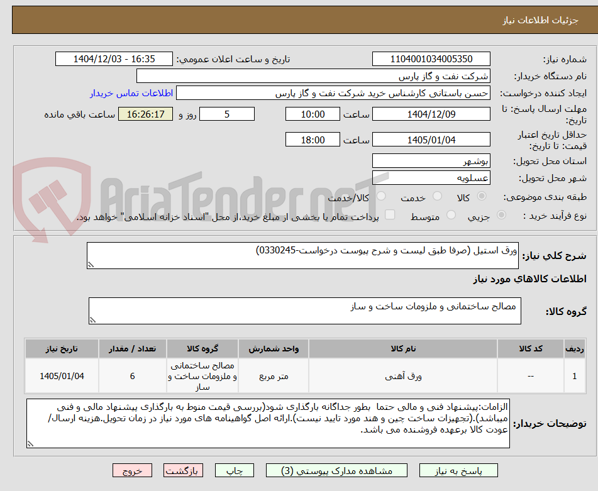Image resolution: width=598 pixels, height=491 pixels.
Task: Click the خروج exit button
Action: click(x=132, y=470)
